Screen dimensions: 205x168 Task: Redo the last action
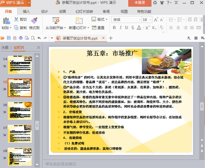coord(45,38)
